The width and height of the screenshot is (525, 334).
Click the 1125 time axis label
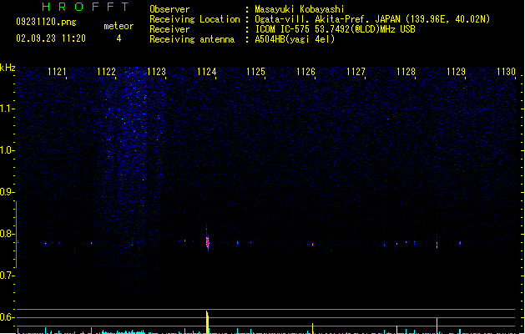tap(255, 72)
